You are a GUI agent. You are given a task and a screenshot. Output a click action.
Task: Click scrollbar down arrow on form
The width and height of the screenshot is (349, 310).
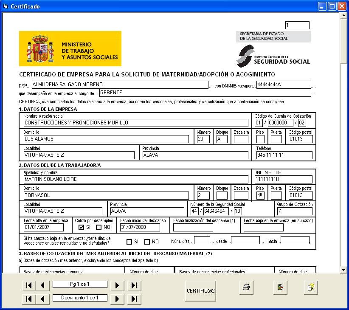(343, 270)
